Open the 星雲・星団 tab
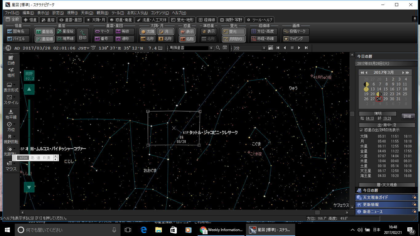Viewport: 420px width, 236px height. click(x=70, y=20)
